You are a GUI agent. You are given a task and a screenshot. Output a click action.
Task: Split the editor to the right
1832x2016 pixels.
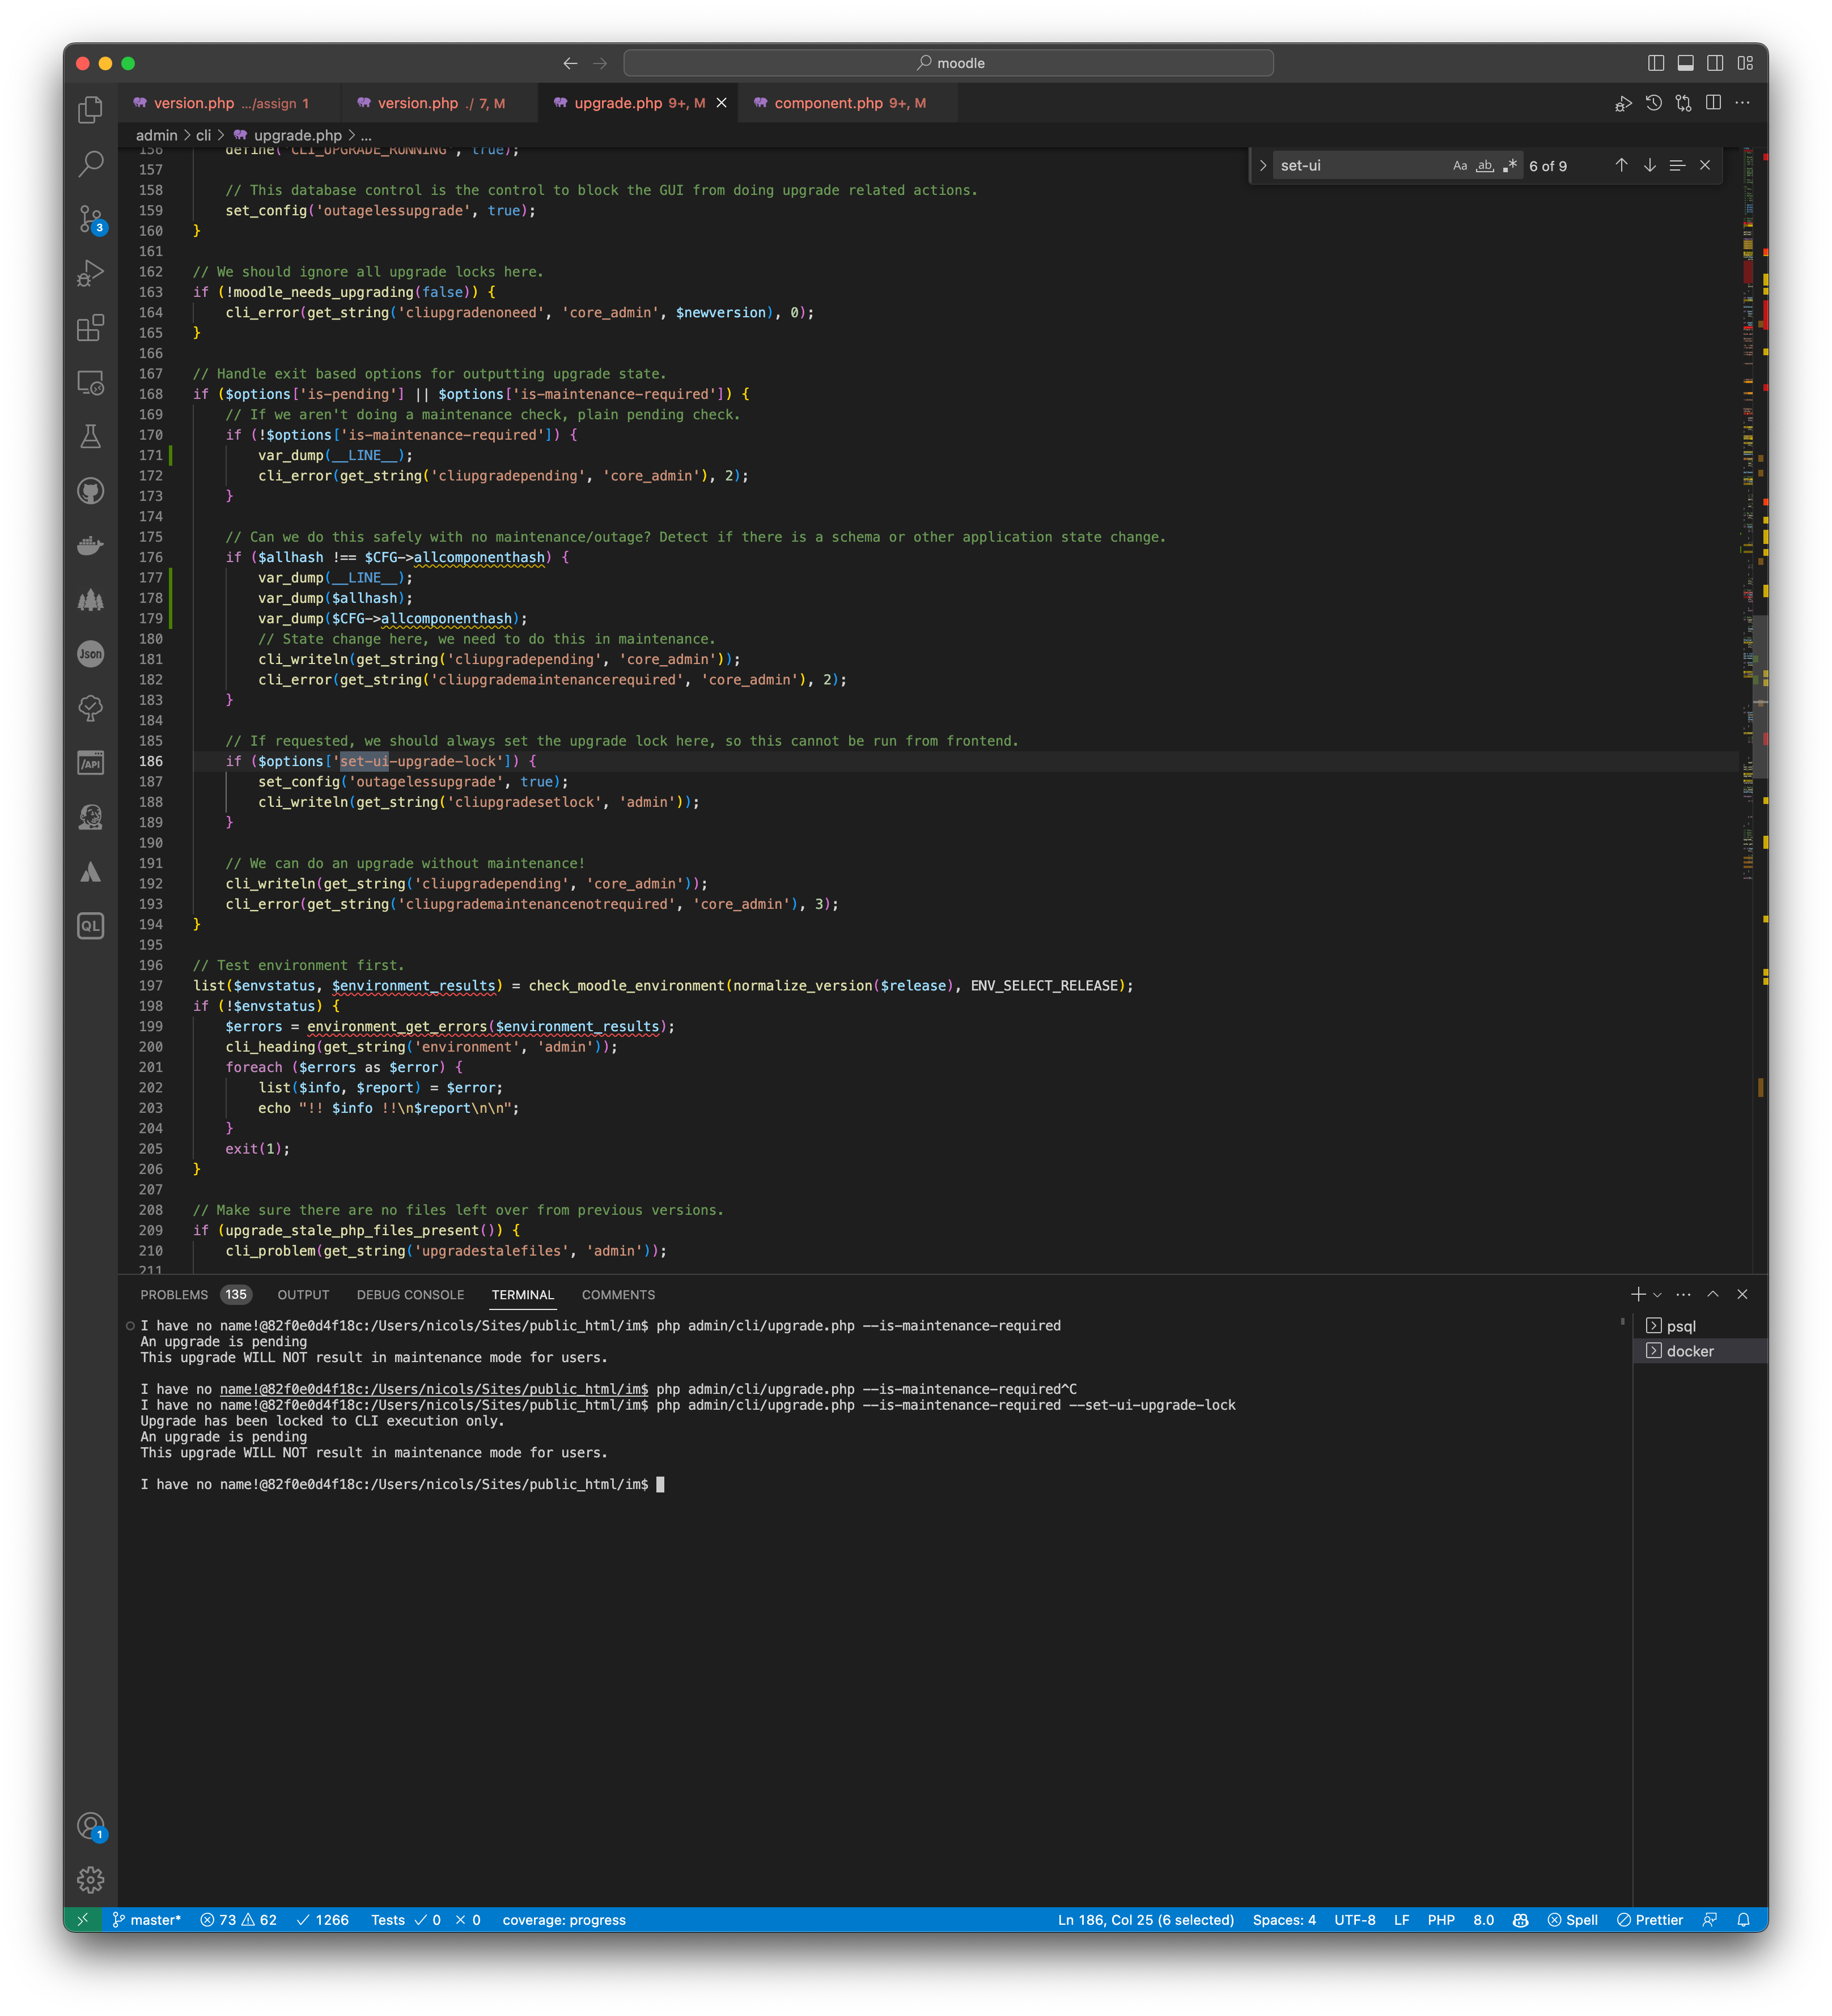(1714, 103)
